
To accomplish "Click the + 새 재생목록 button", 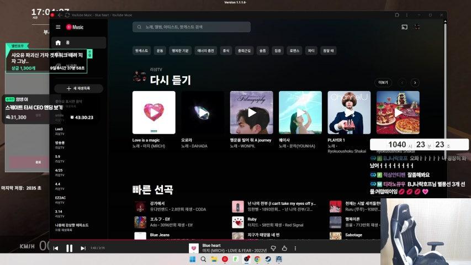I will tap(78, 88).
